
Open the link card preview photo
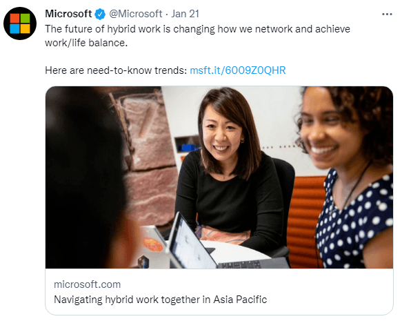click(x=219, y=177)
